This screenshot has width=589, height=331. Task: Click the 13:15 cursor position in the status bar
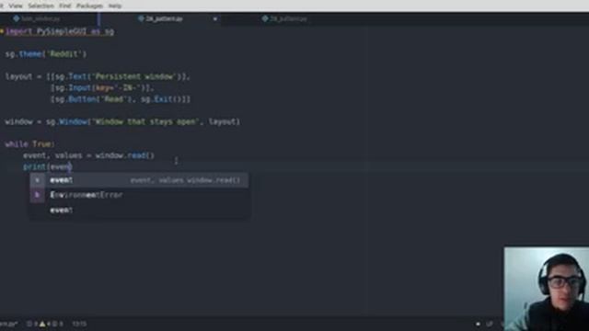point(79,324)
